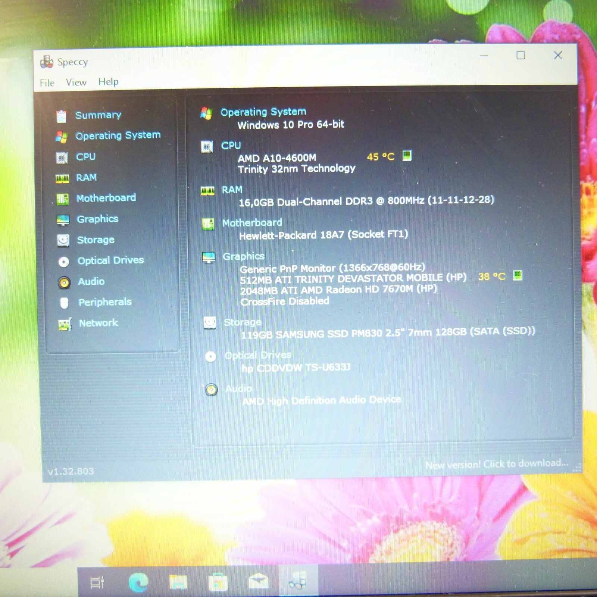Click the Motherboard icon in summary panel
597x597 pixels.
(208, 224)
